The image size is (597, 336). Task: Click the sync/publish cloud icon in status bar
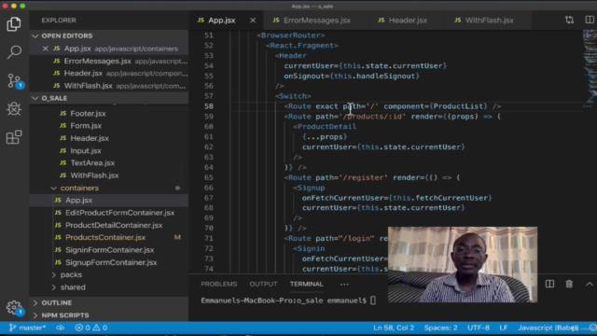(60, 328)
